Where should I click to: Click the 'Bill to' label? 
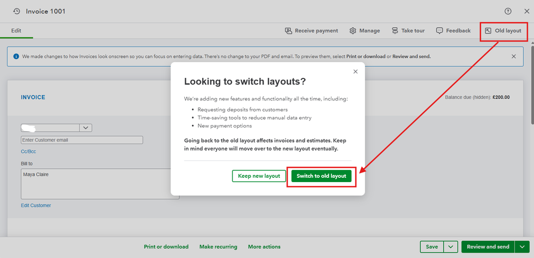click(27, 163)
